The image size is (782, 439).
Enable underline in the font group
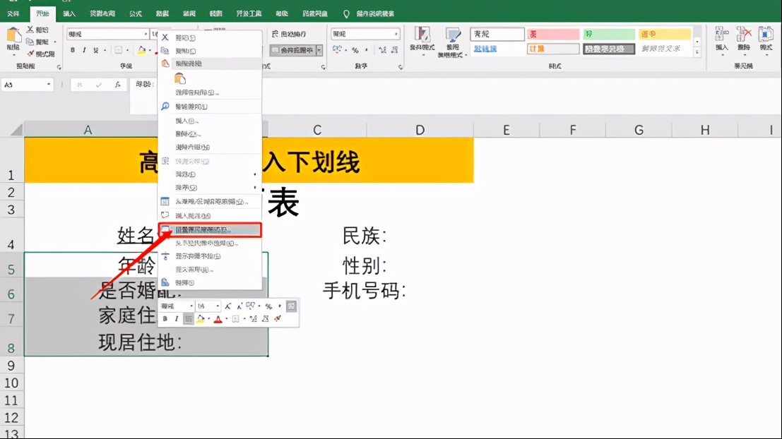pos(96,52)
